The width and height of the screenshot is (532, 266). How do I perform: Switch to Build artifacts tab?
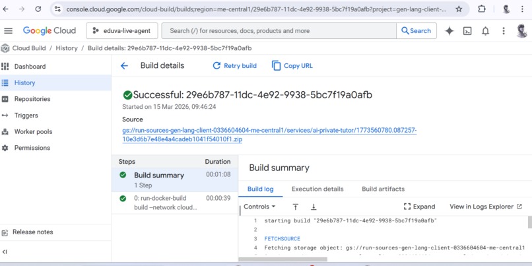point(383,189)
